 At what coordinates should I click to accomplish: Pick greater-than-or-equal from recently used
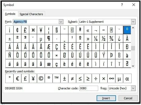pos(88,78)
